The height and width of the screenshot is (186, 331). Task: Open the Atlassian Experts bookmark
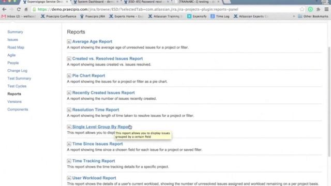tap(251, 16)
